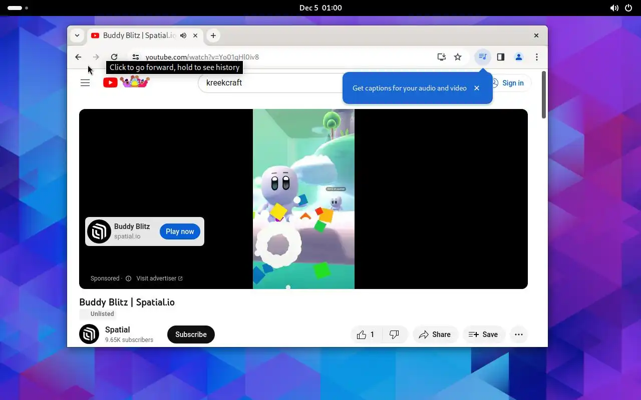641x400 pixels.
Task: Open YouTube hamburger guide menu
Action: tap(85, 83)
